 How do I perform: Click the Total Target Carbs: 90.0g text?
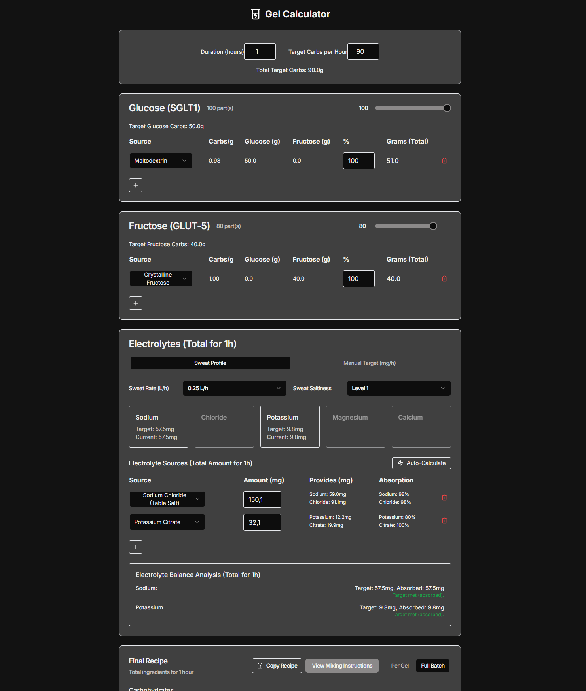[290, 70]
